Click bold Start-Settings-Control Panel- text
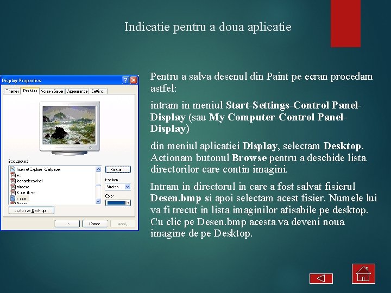The height and width of the screenshot is (293, 391). [x=293, y=105]
